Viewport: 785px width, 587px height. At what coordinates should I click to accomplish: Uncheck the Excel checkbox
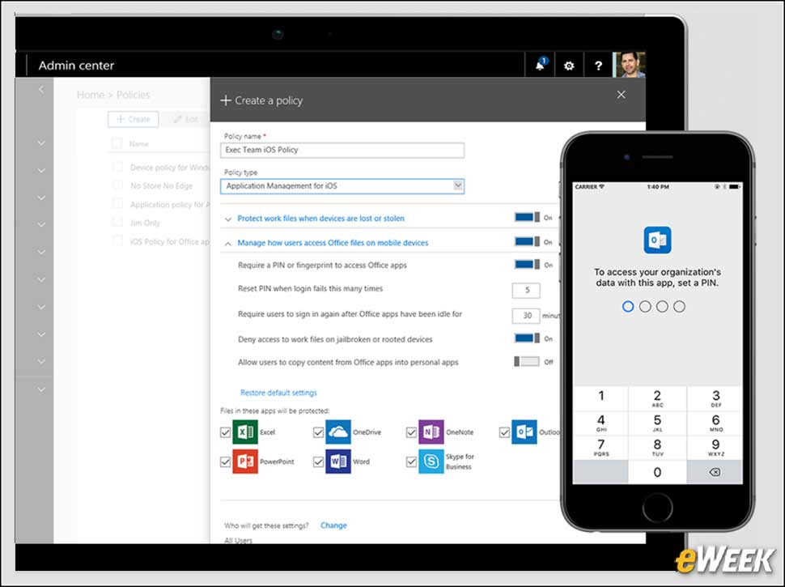[225, 432]
